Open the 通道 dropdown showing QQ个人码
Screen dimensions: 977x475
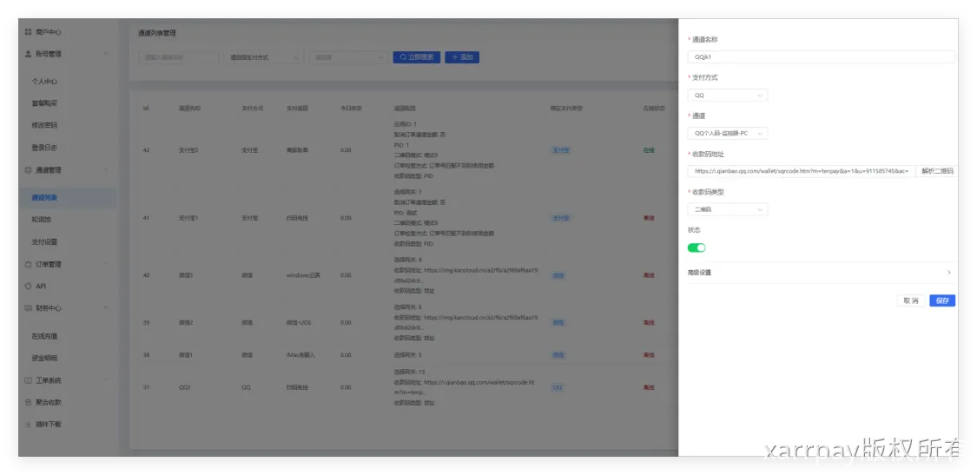coord(728,134)
